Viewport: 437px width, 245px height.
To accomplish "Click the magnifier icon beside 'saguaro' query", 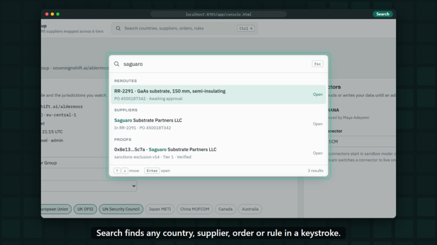I will click(x=117, y=64).
